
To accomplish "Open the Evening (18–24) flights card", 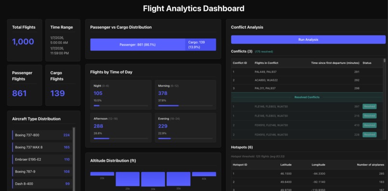I will (x=185, y=128).
